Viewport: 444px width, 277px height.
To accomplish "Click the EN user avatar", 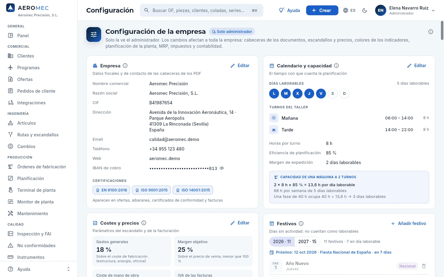I will [x=380, y=10].
